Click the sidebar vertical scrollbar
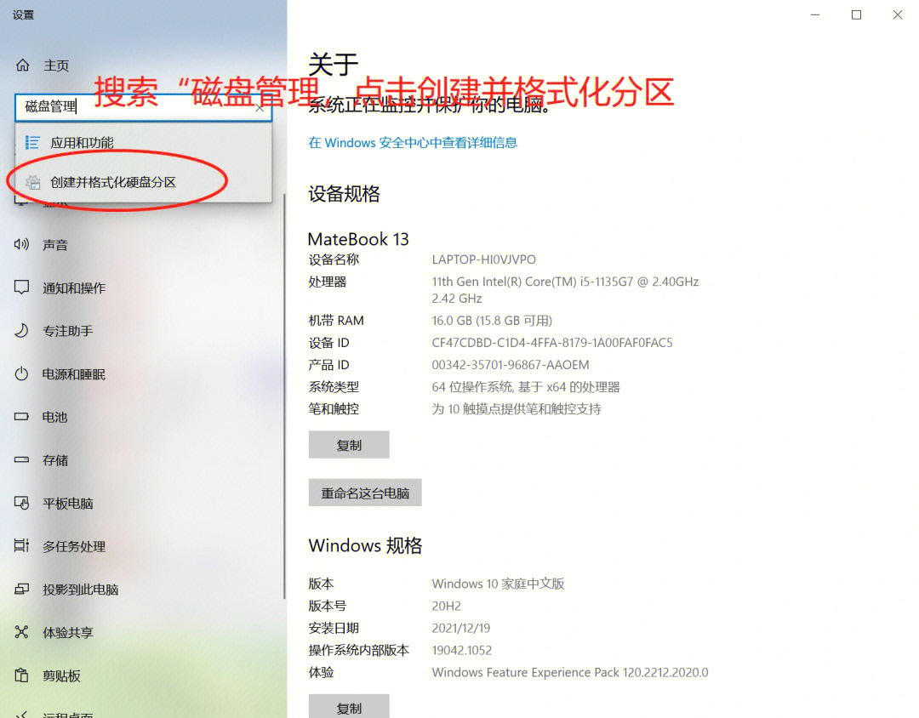919x718 pixels. point(284,396)
